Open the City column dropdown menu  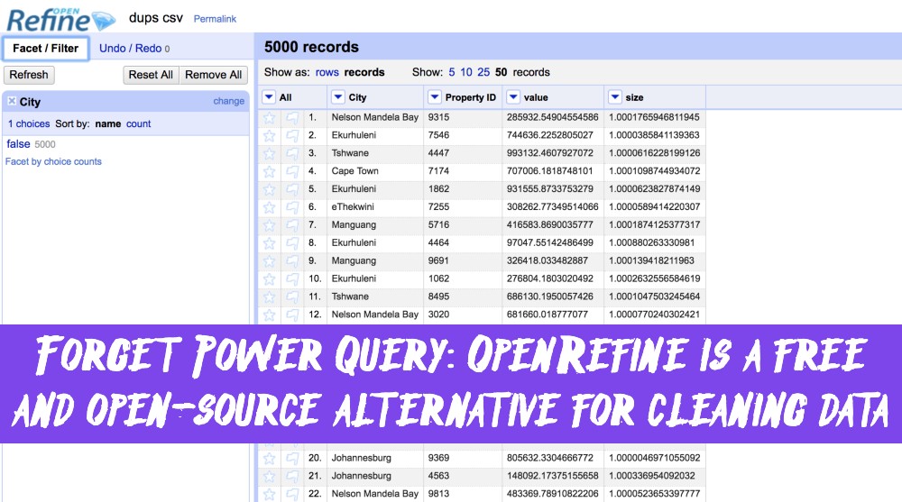pyautogui.click(x=338, y=97)
